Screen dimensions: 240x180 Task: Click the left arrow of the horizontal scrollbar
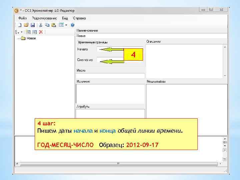tap(17, 164)
